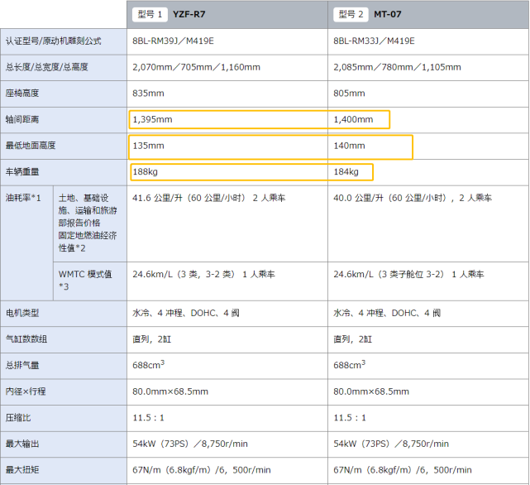Click the 184kg weight value
530x485 pixels.
coord(346,172)
